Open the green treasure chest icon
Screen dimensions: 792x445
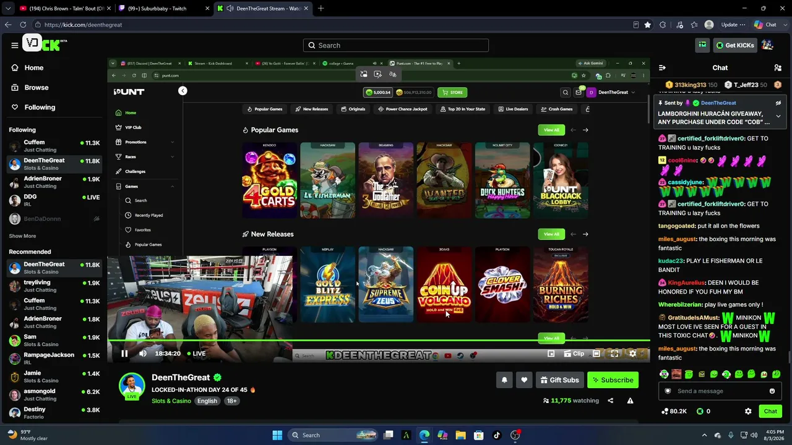[702, 45]
